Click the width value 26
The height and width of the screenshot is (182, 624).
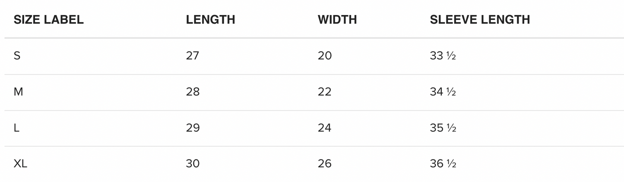click(325, 164)
